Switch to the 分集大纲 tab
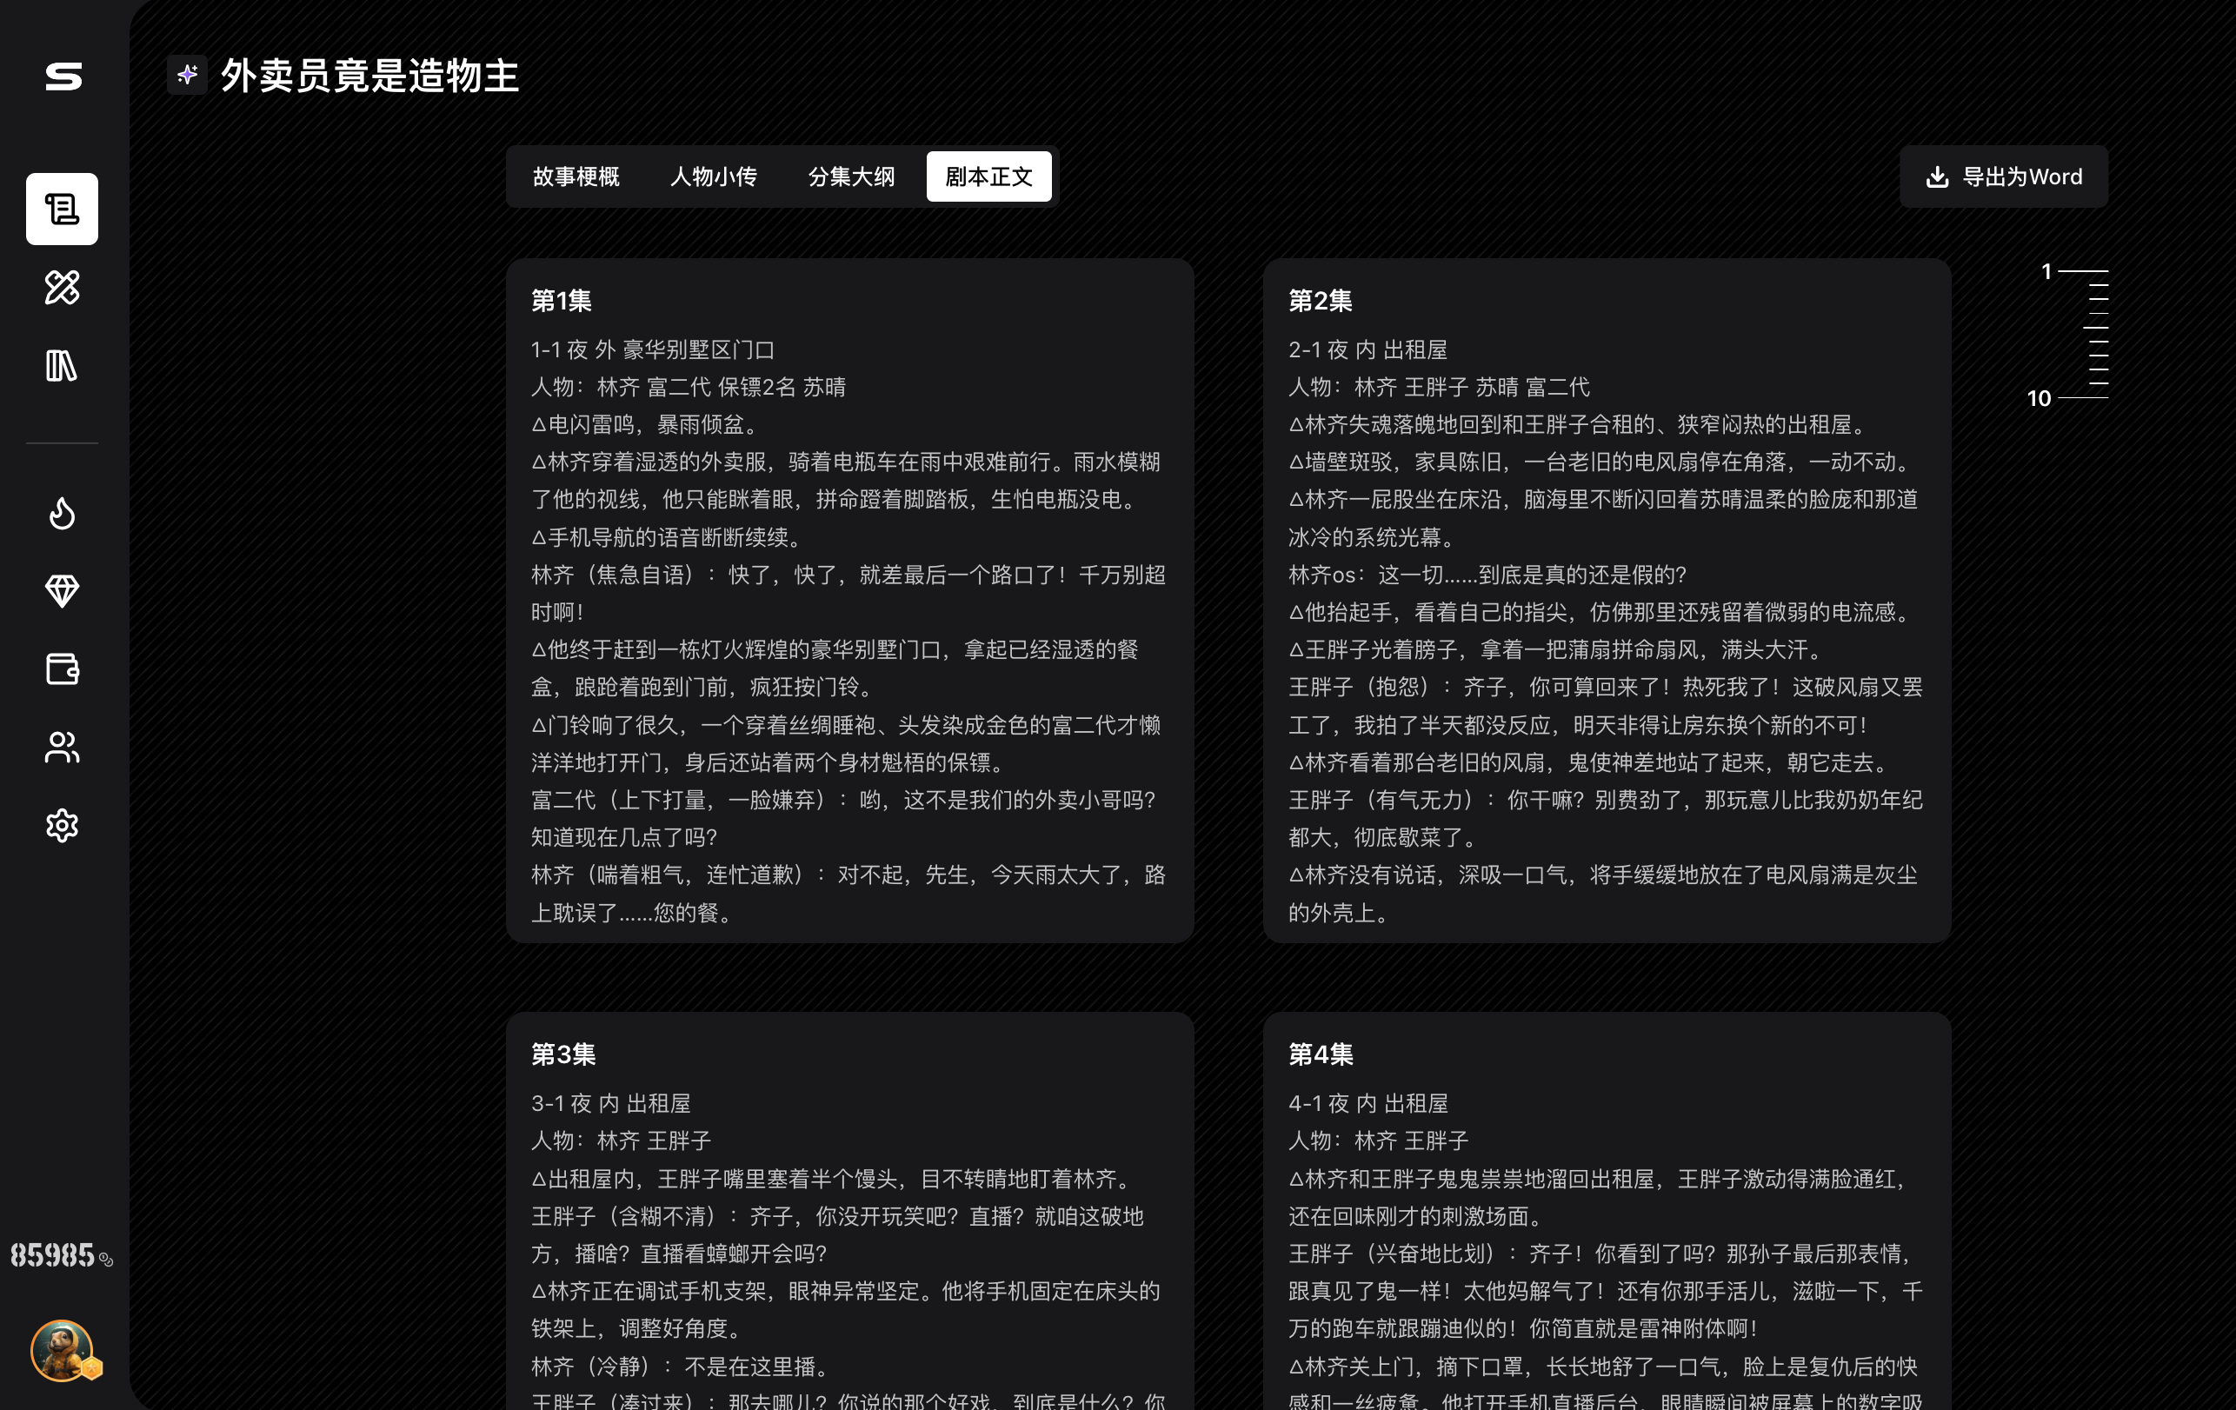Image resolution: width=2236 pixels, height=1410 pixels. point(850,176)
